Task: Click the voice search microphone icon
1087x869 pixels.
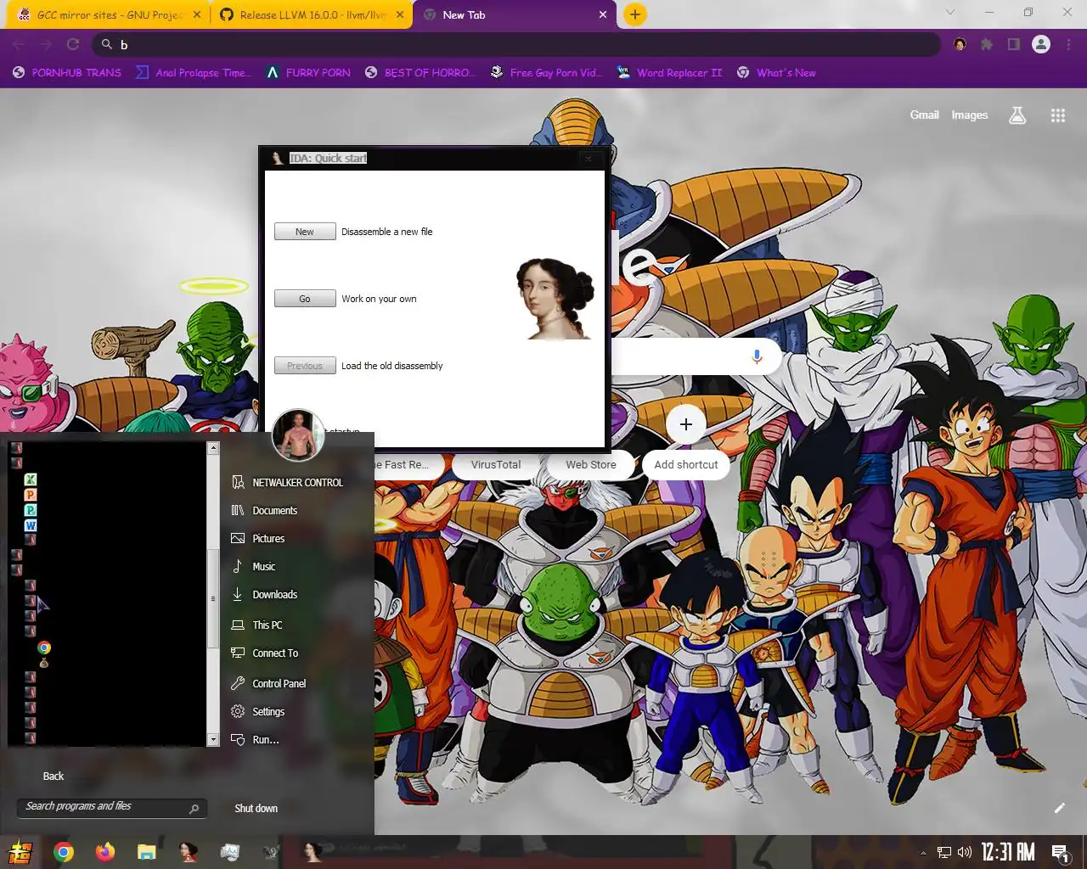Action: point(757,356)
